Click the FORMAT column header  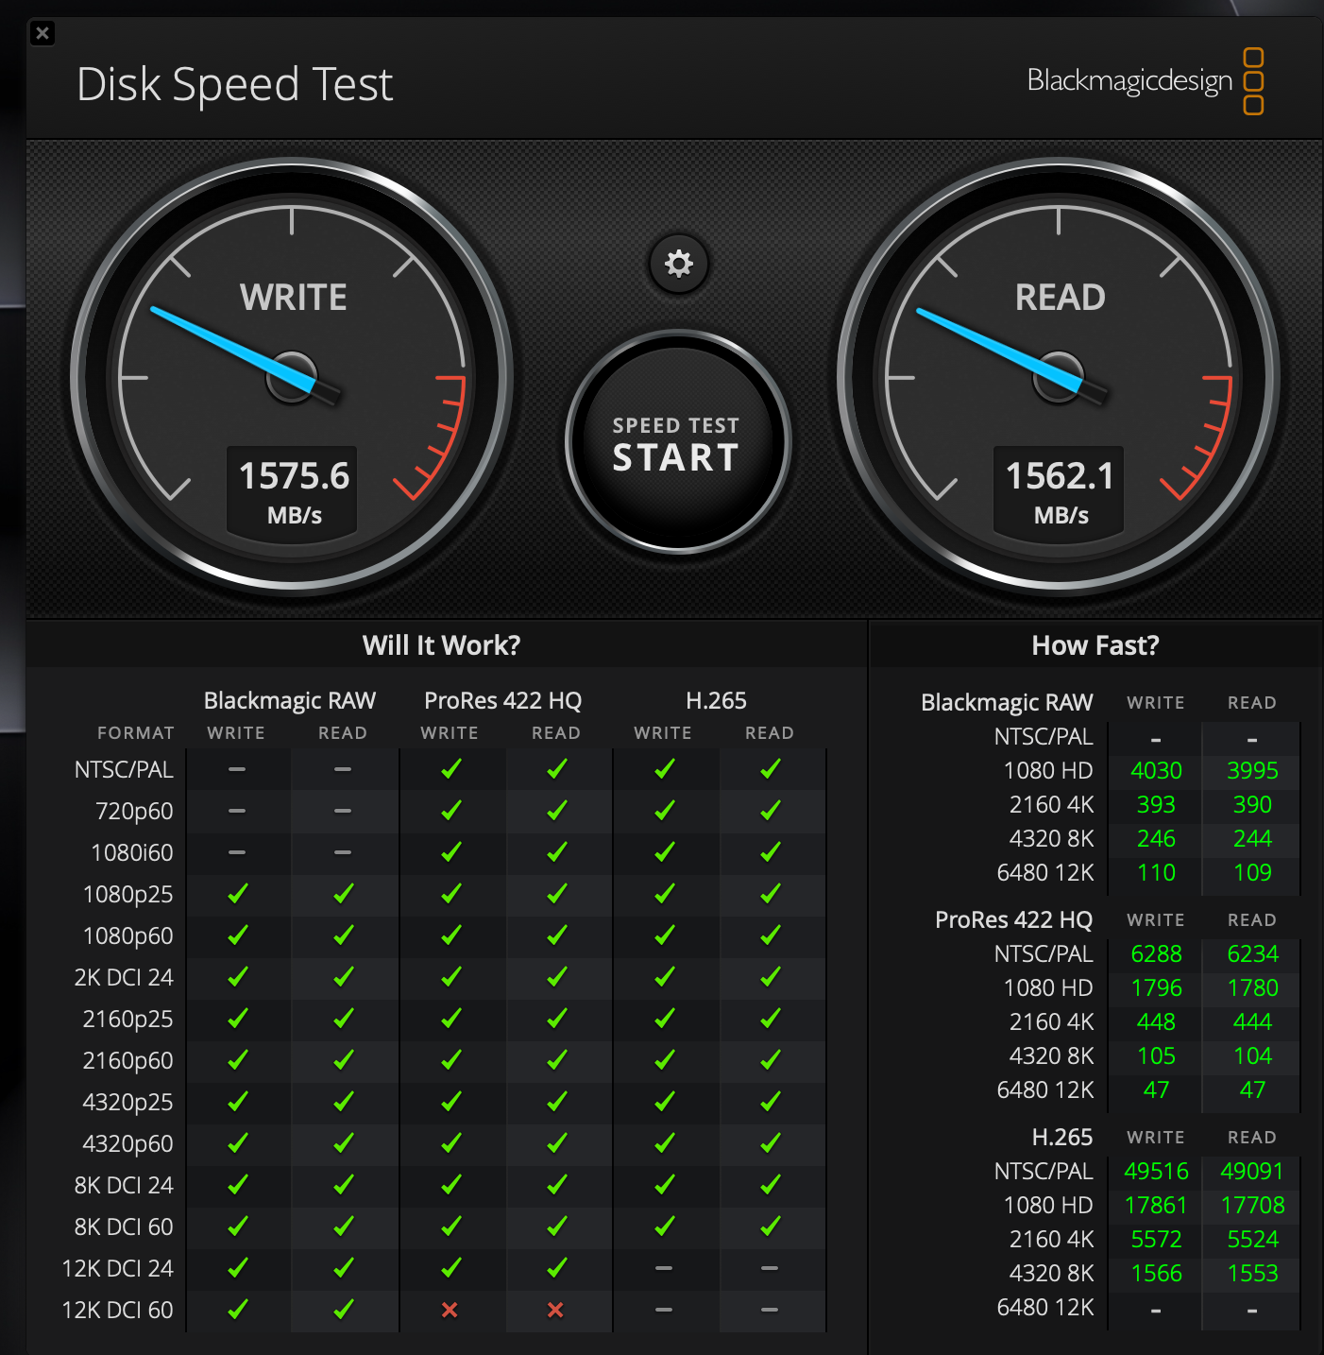(136, 733)
